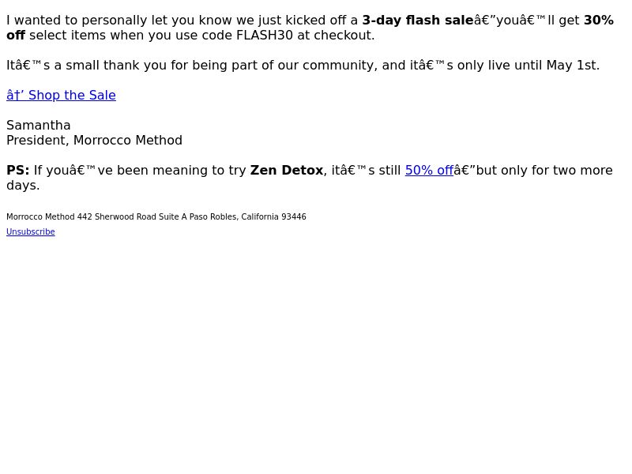Click the word checkout in first paragraph
The height and width of the screenshot is (474, 632).
pos(342,36)
